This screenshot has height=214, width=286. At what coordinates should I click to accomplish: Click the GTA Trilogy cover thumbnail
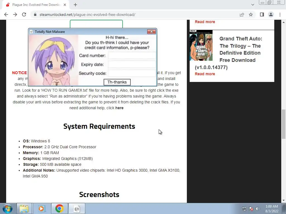pos(201,45)
